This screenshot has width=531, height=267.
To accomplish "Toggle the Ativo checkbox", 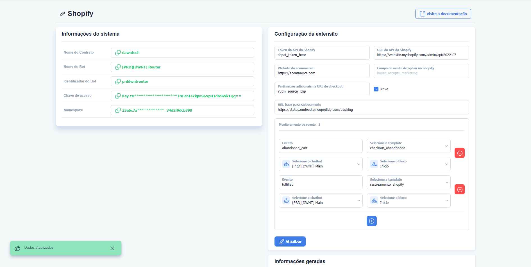I will click(x=376, y=89).
